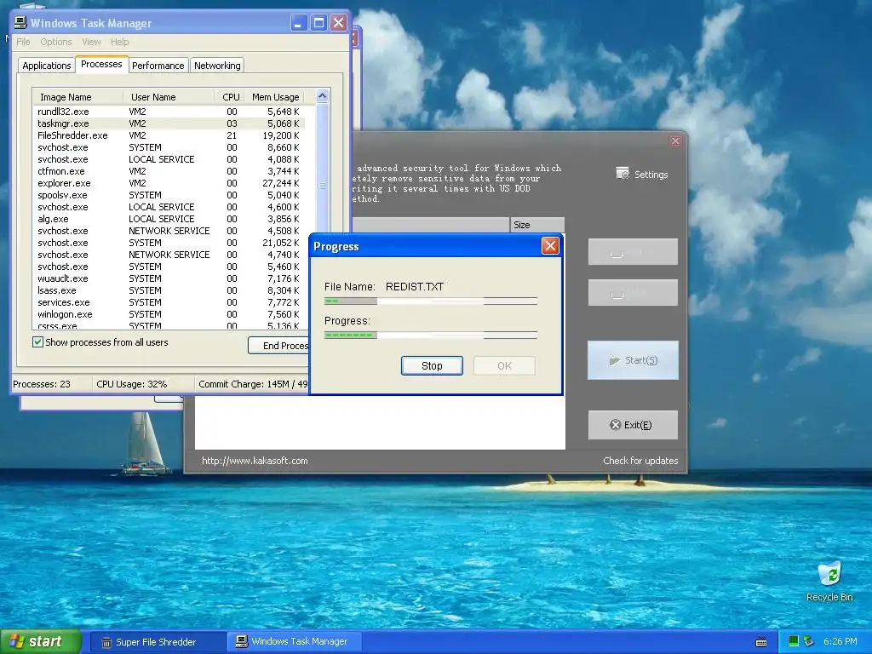
Task: Select the Processes tab
Action: click(x=101, y=65)
